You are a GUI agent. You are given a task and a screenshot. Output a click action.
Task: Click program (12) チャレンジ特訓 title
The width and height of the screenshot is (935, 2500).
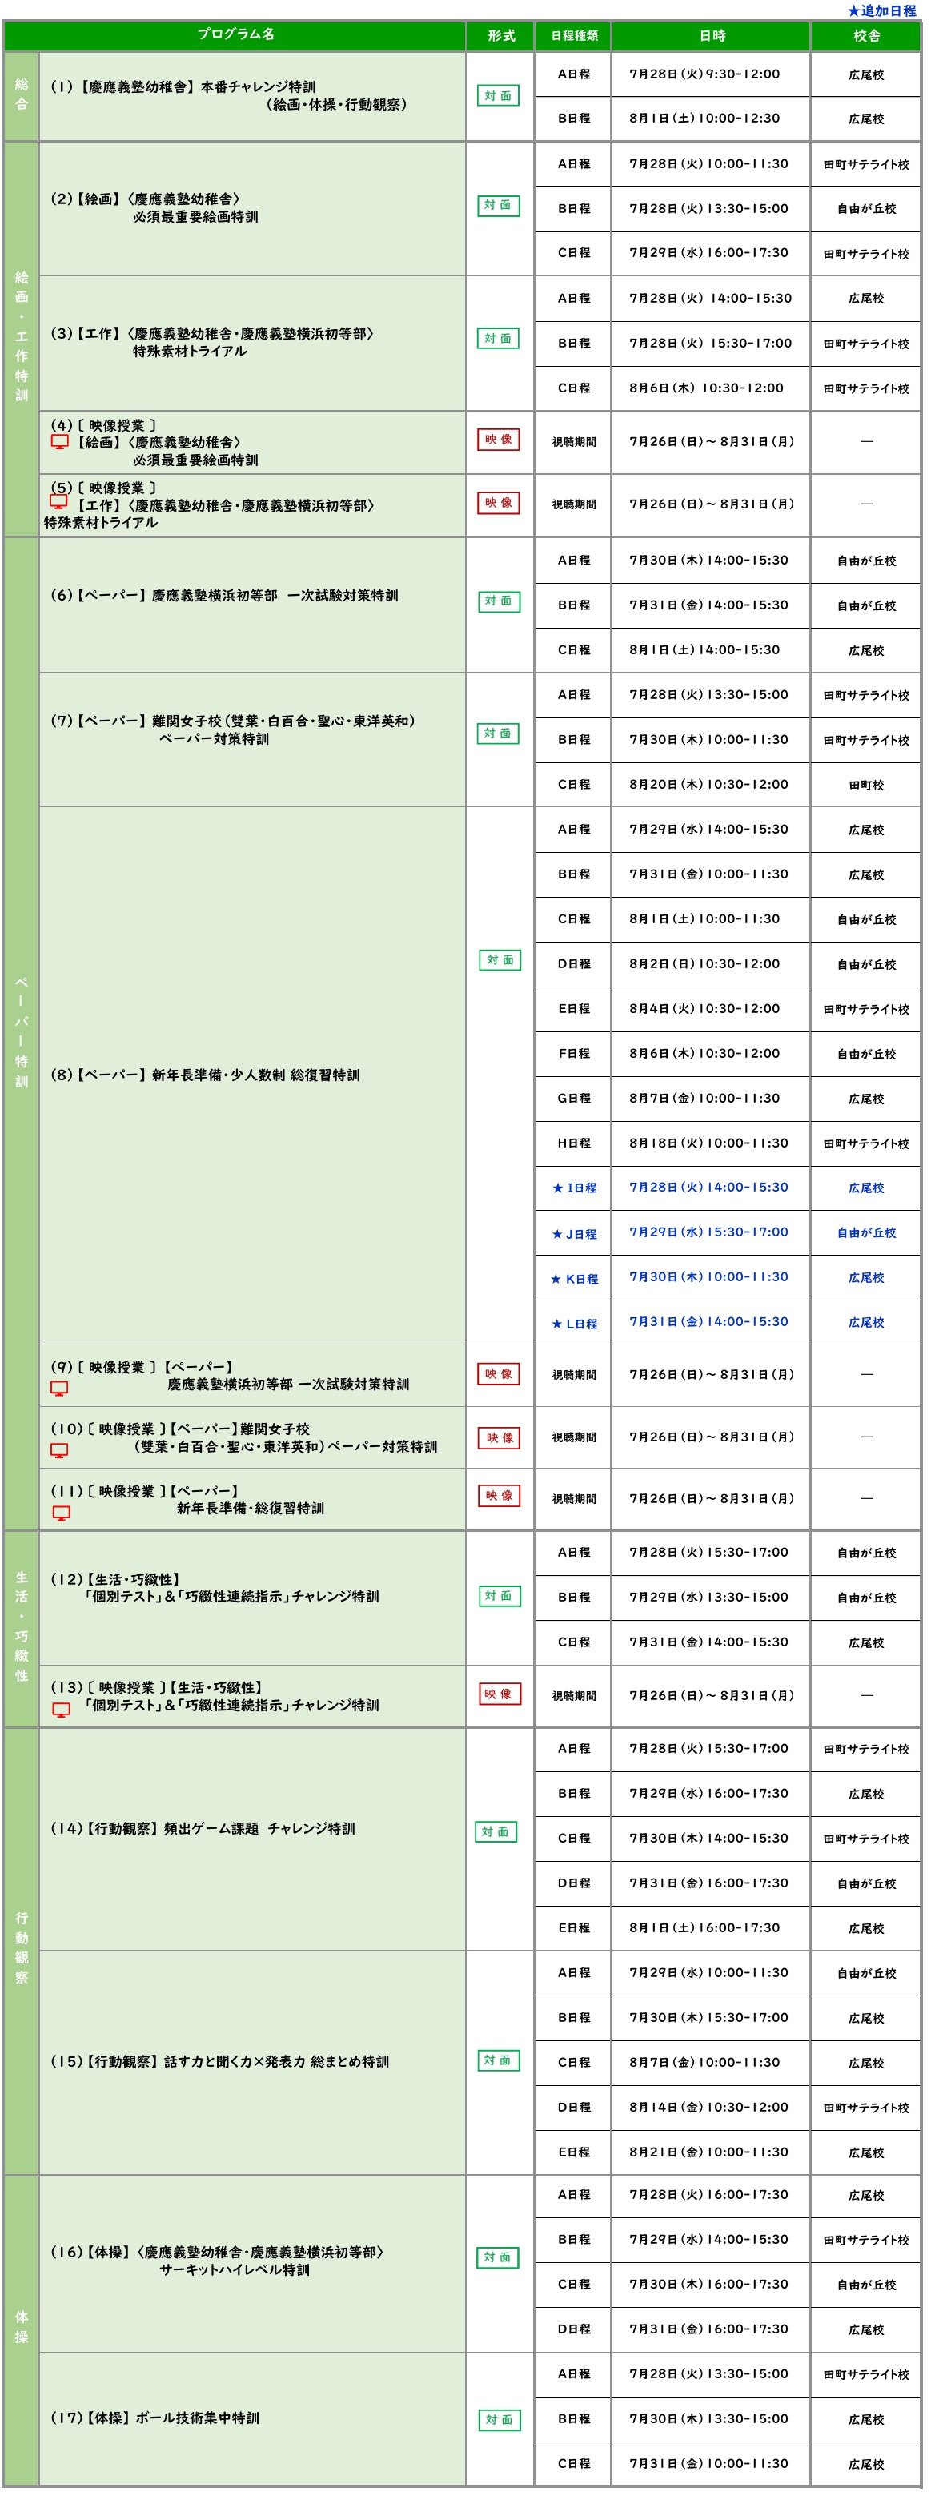(x=215, y=1587)
